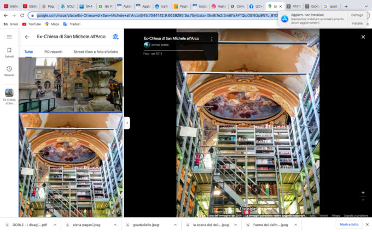
Task: Click Segnala un problema link
Action: click(356, 216)
